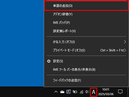Open the Action Center notification icon
The height and width of the screenshot is (97, 129).
(120, 92)
